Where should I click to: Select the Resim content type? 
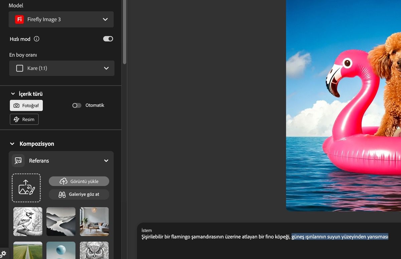(24, 119)
